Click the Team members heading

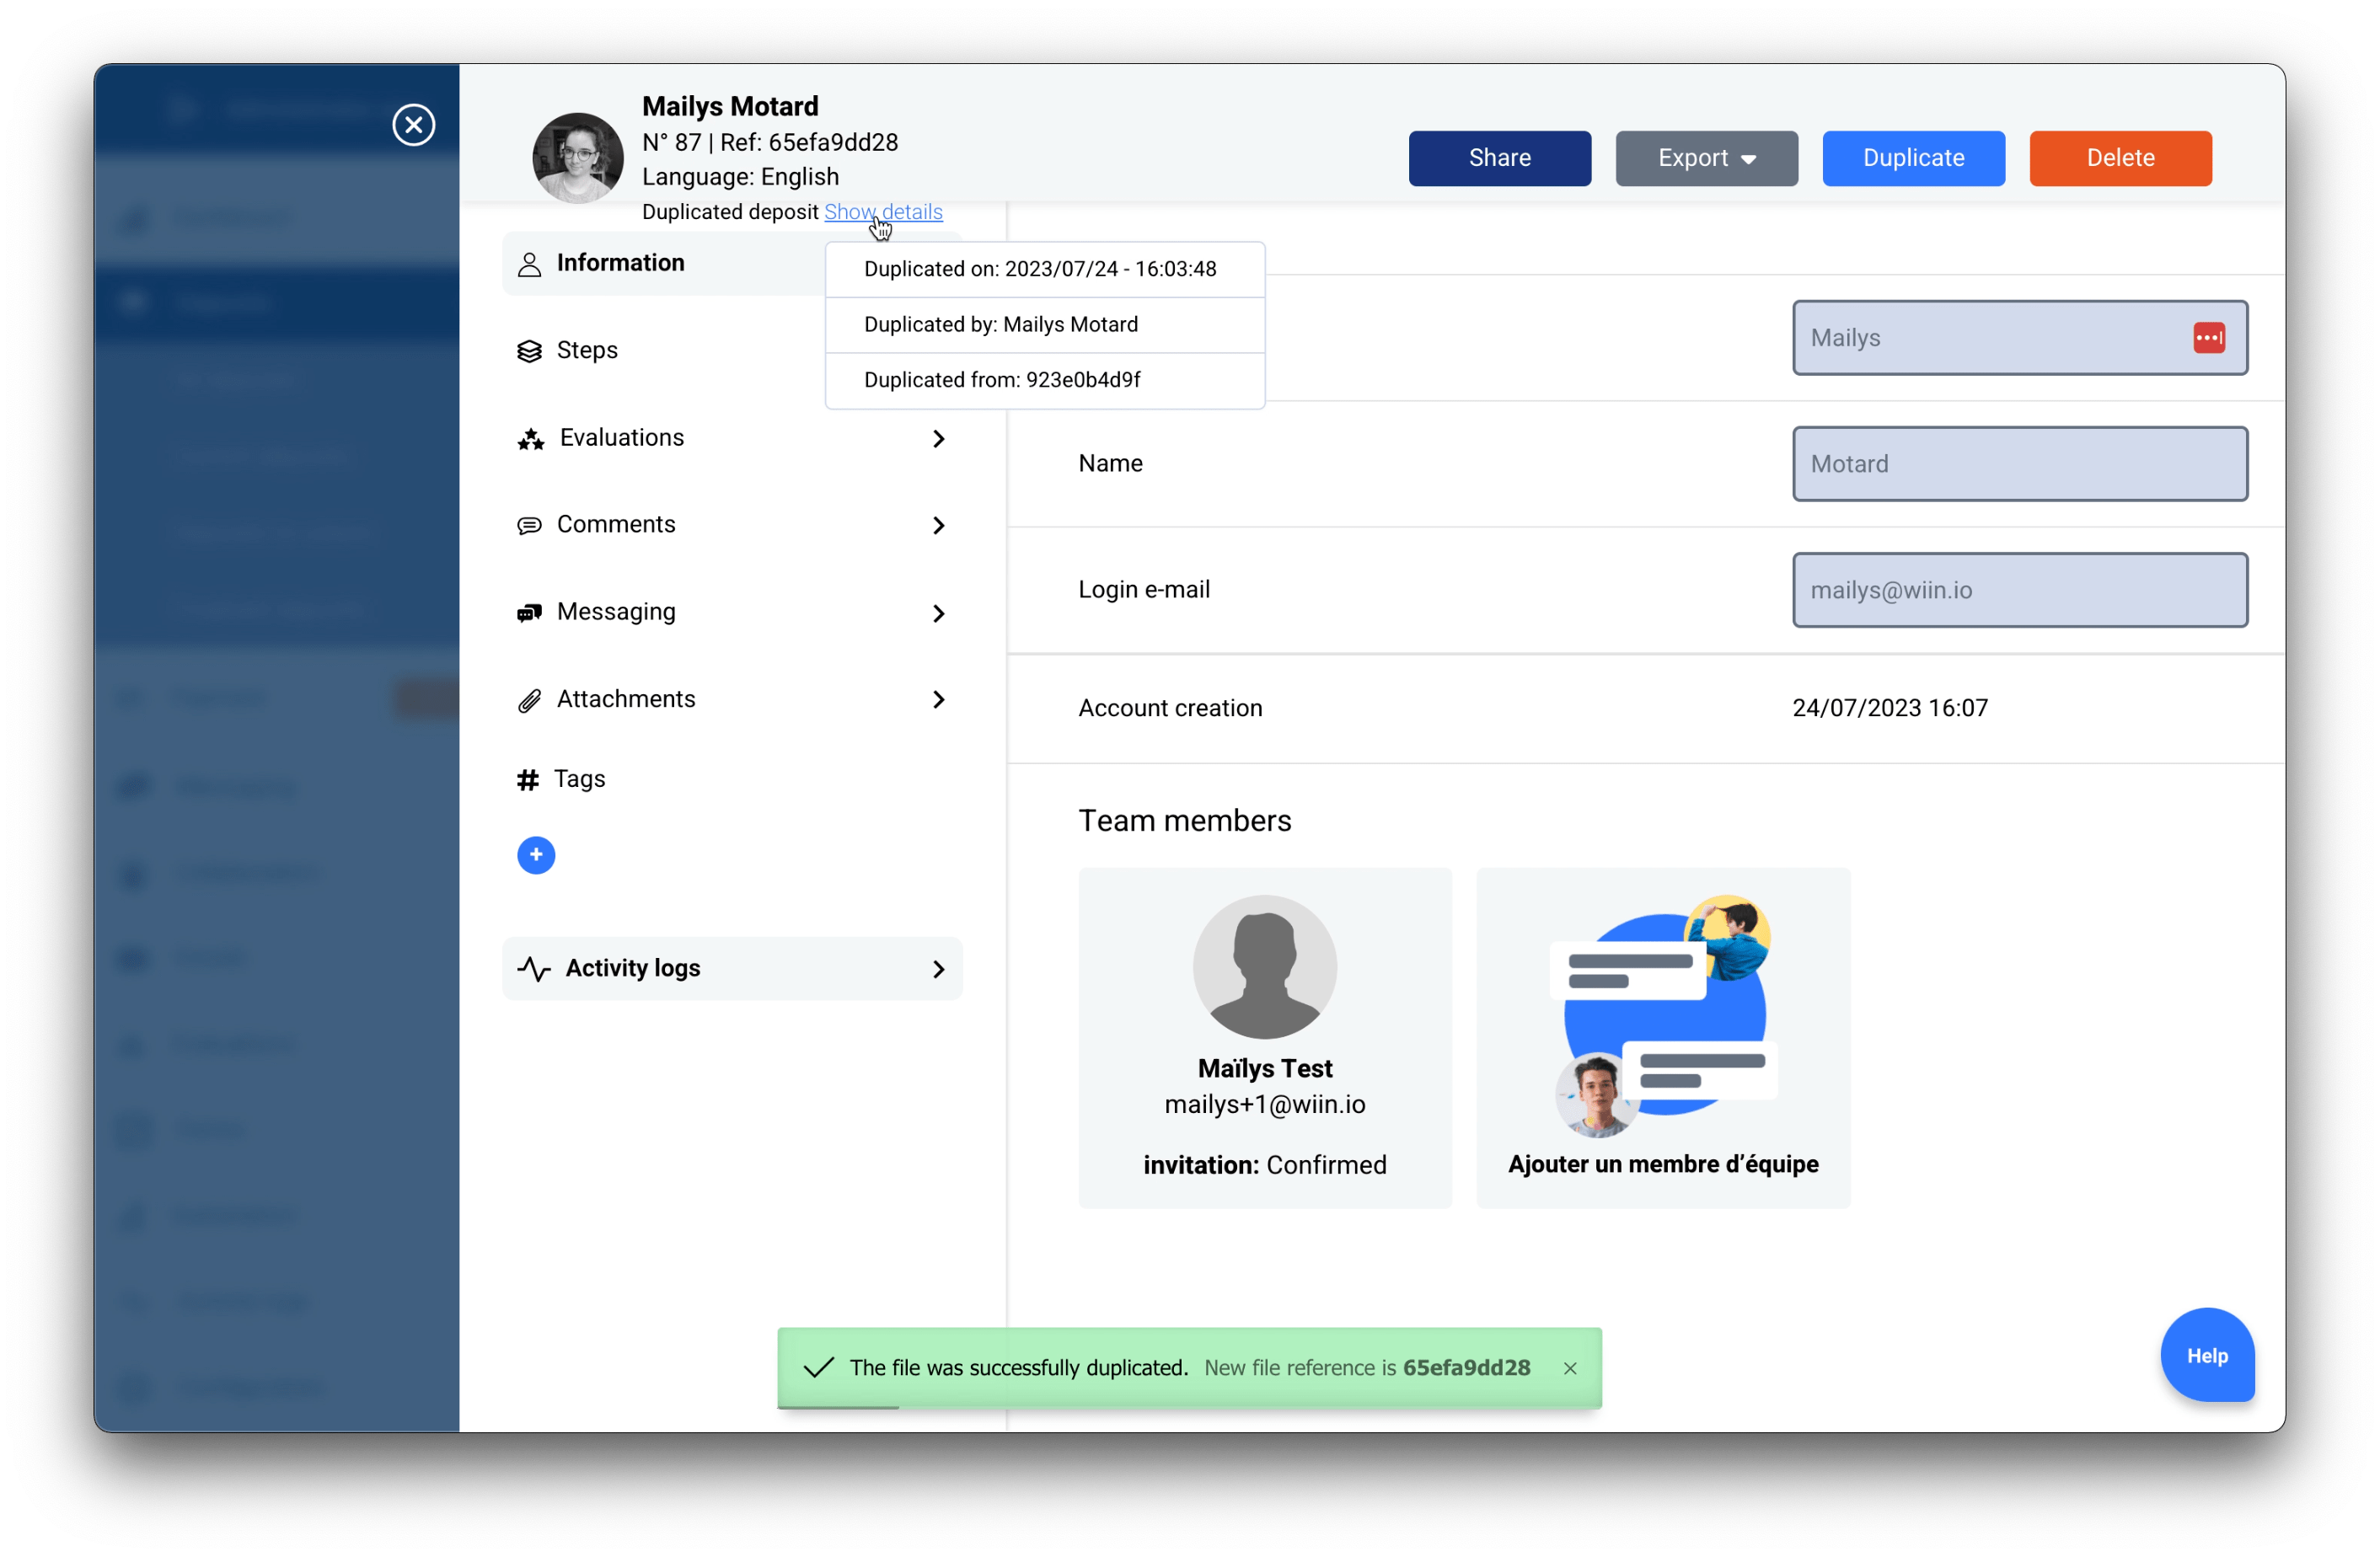pos(1184,821)
